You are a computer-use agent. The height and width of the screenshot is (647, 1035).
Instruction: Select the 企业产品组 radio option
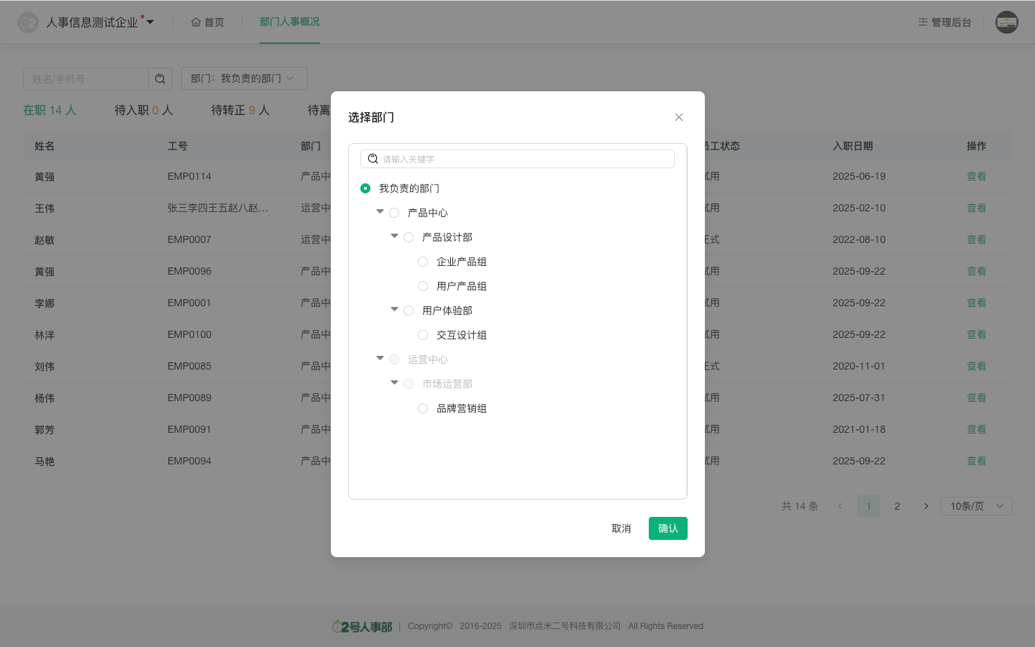(423, 262)
